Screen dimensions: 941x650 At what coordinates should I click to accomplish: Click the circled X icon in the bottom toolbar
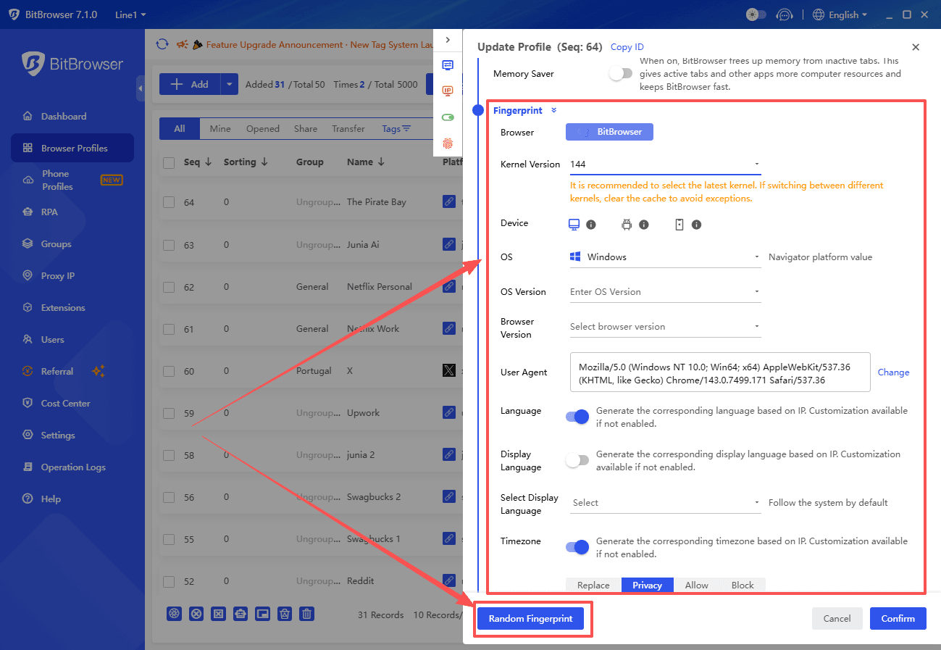tap(196, 614)
